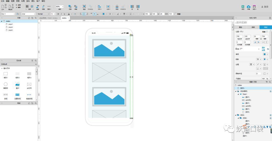Pick the 图片 image widget from library

coord(17,86)
